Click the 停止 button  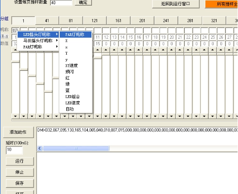click(20, 172)
